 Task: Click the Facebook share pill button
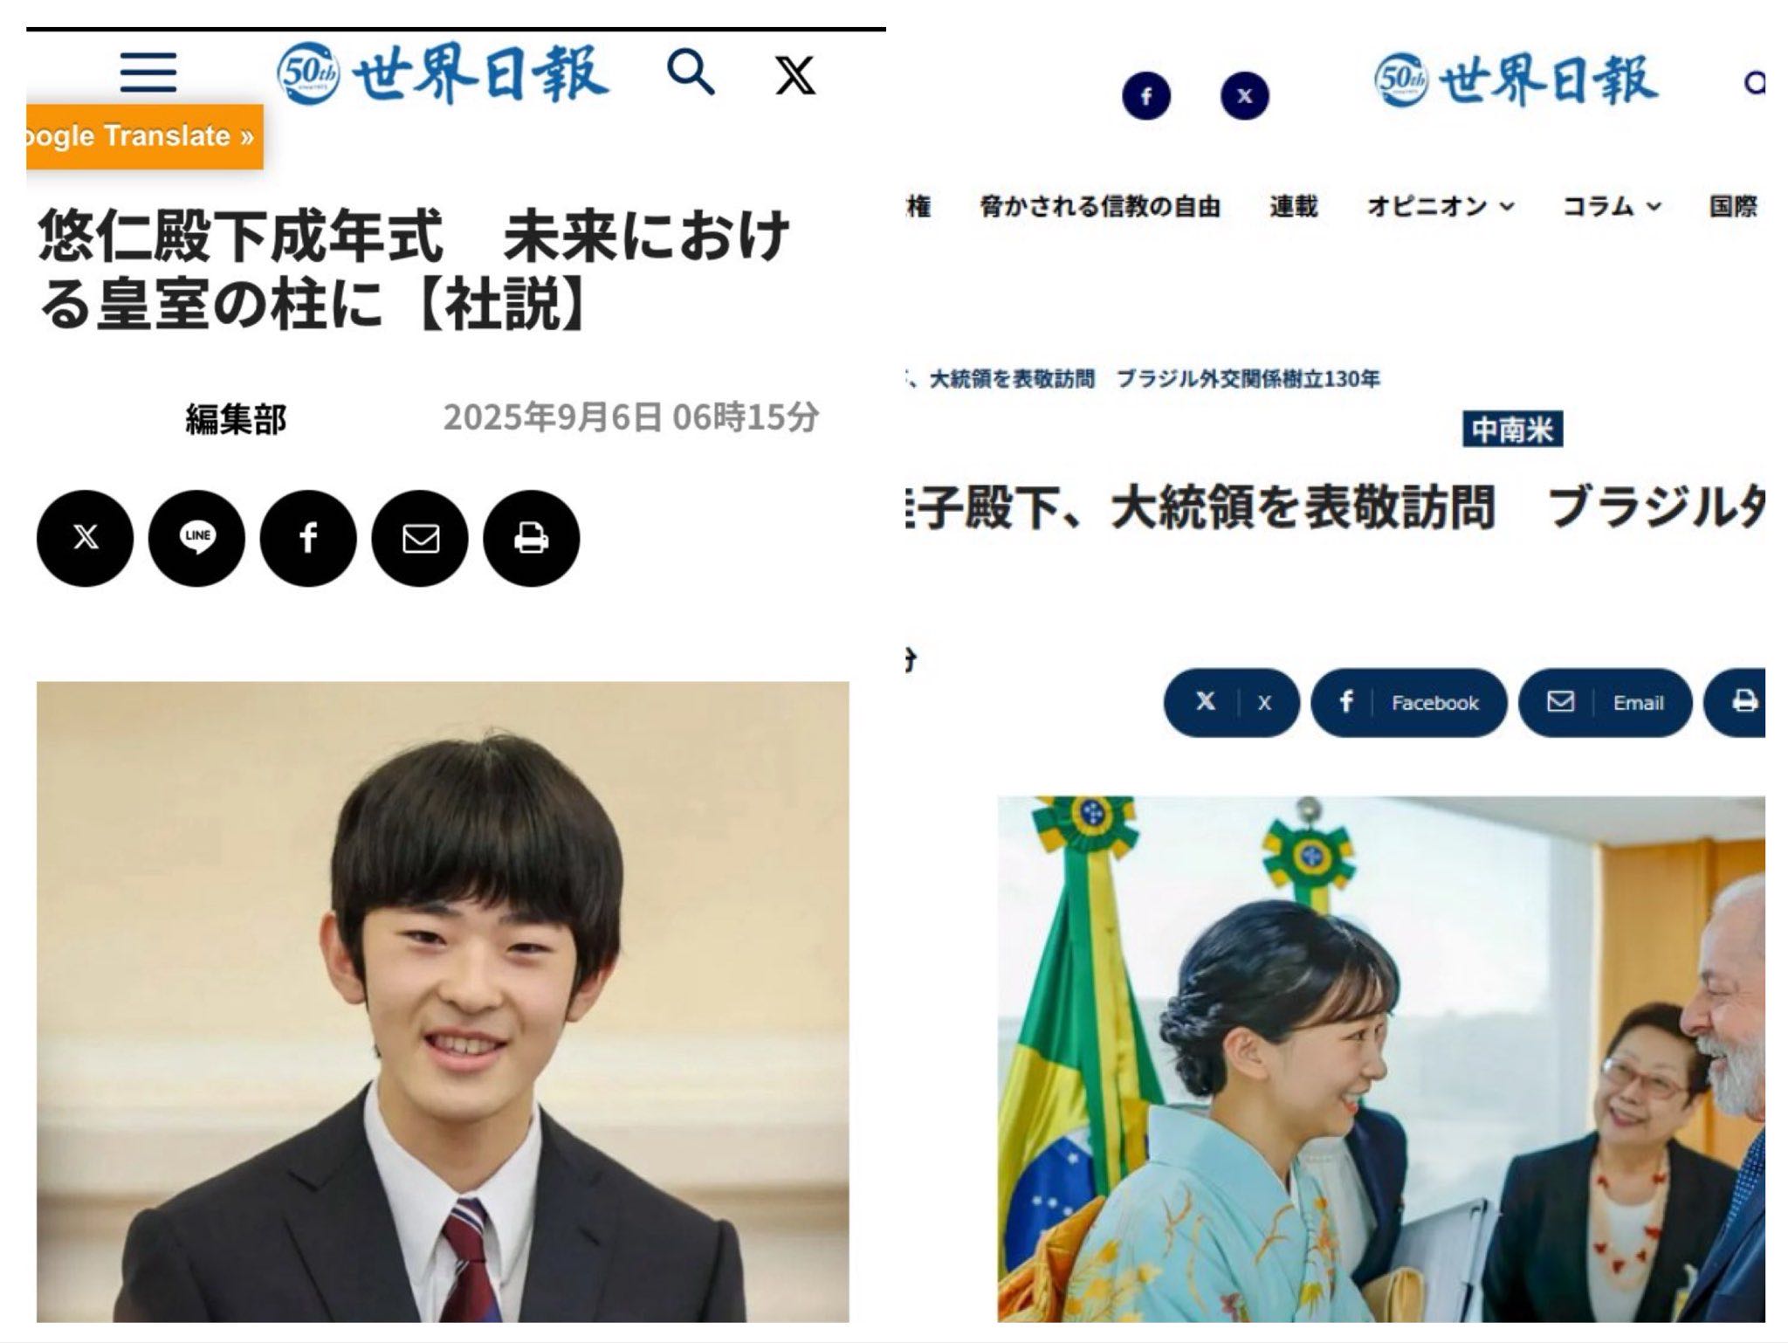click(x=1409, y=703)
